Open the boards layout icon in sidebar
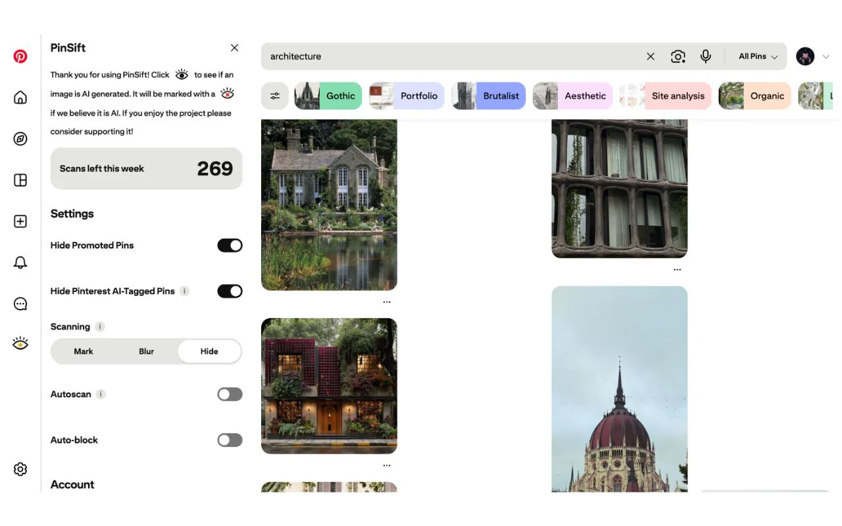Viewport: 842px width, 526px height. (20, 180)
